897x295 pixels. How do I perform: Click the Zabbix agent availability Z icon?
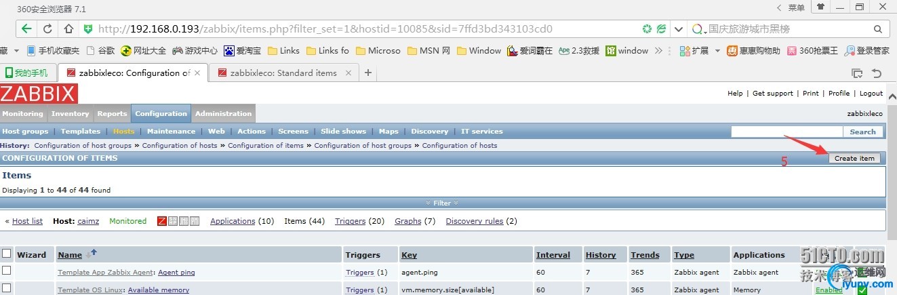pos(162,221)
